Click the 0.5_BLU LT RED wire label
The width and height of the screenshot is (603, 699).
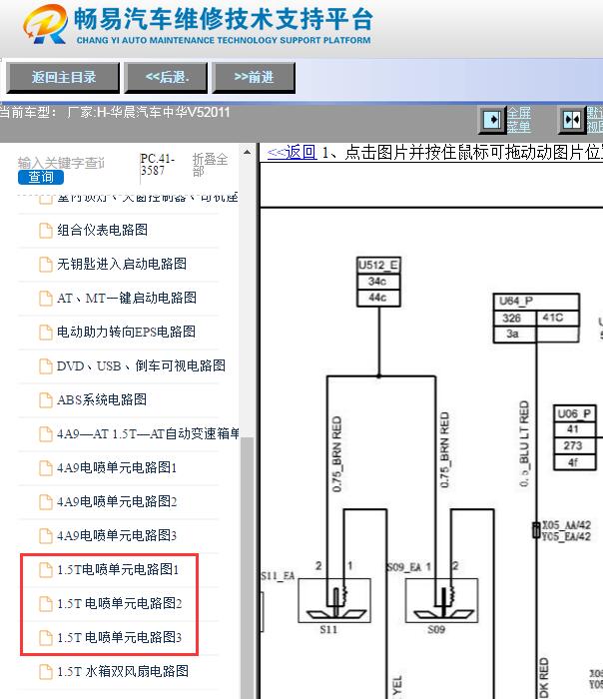pos(524,443)
